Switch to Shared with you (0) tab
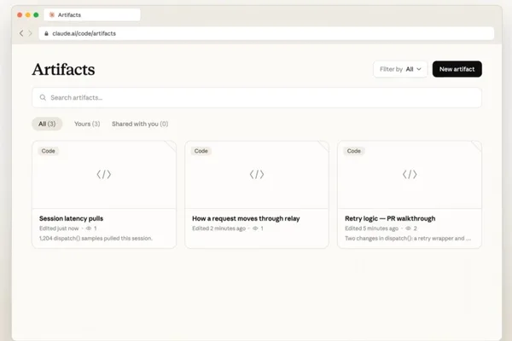The width and height of the screenshot is (512, 341). (140, 124)
